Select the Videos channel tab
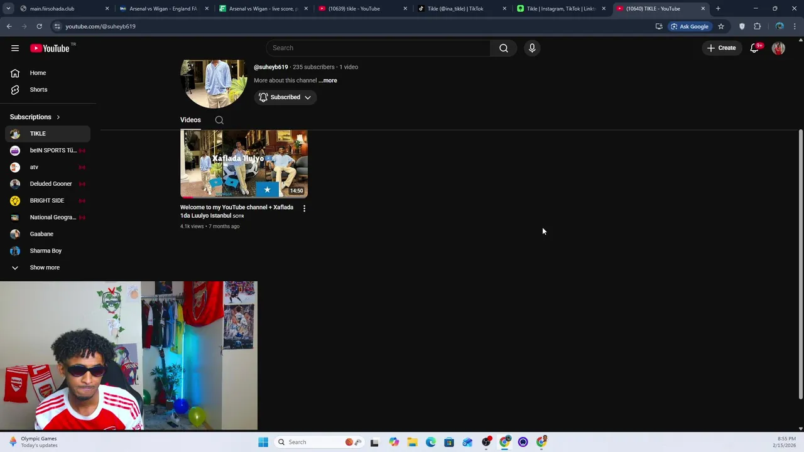 (190, 120)
